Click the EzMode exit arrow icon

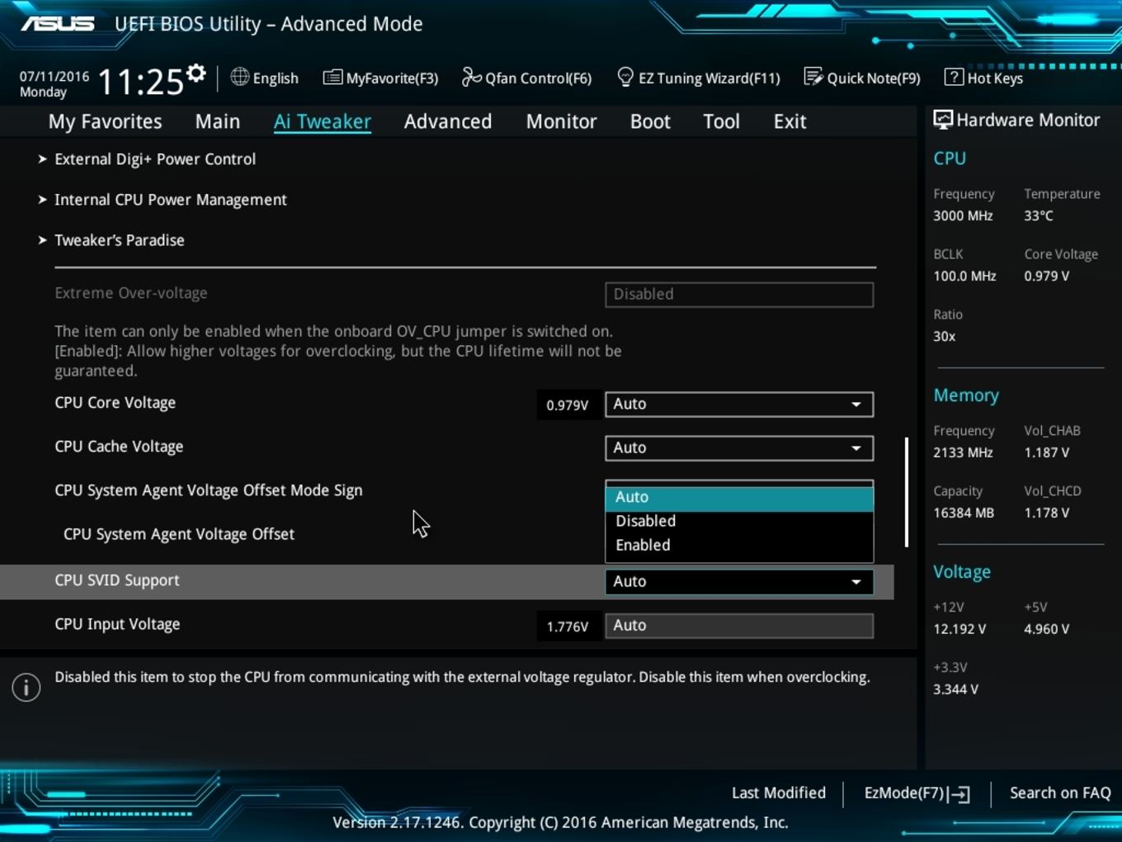pos(959,794)
